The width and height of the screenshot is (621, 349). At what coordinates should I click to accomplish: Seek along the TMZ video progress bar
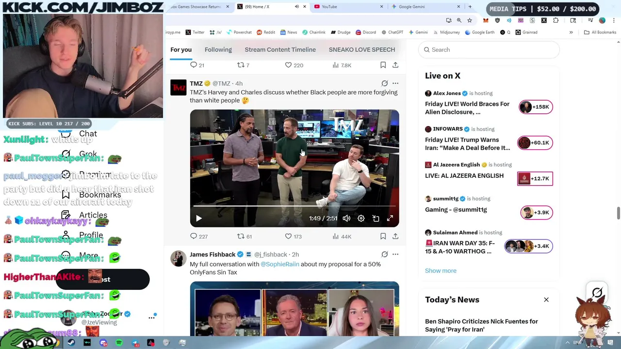pyautogui.click(x=294, y=206)
